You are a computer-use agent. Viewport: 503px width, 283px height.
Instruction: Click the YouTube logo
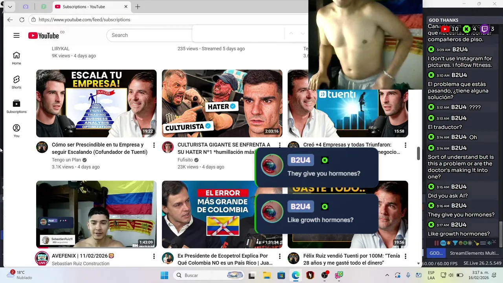[x=44, y=35]
